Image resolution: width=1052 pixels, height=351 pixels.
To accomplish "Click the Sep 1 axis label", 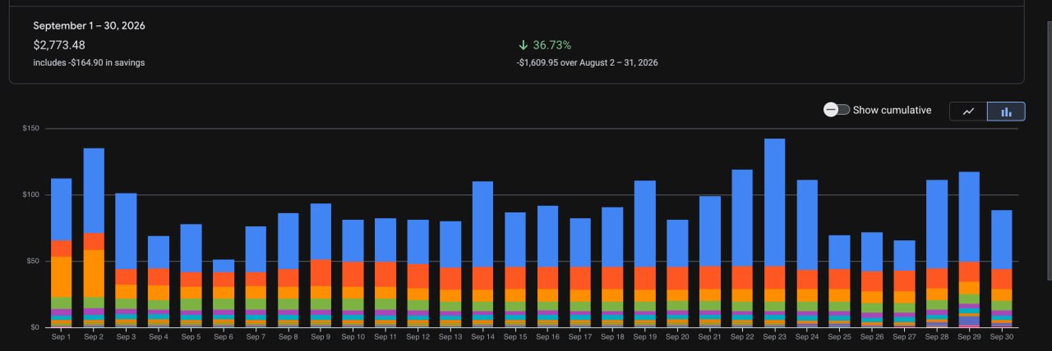I will click(x=61, y=337).
